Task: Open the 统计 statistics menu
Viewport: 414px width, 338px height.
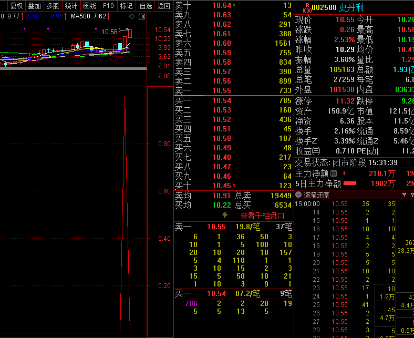Action: [71, 6]
